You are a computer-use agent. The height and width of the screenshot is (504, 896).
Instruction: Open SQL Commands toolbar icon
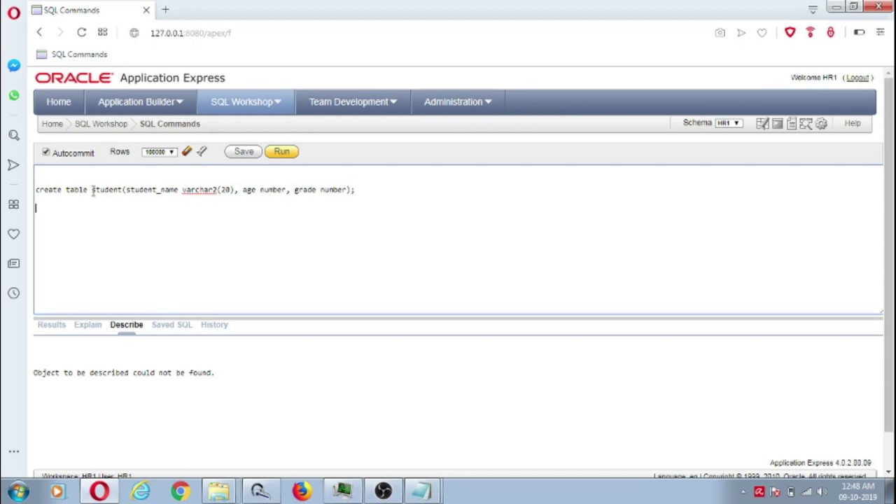pos(777,123)
